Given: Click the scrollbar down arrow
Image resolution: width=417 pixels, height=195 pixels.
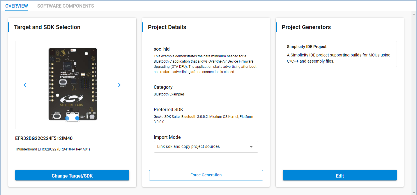Looking at the screenshot, I should tap(414, 192).
